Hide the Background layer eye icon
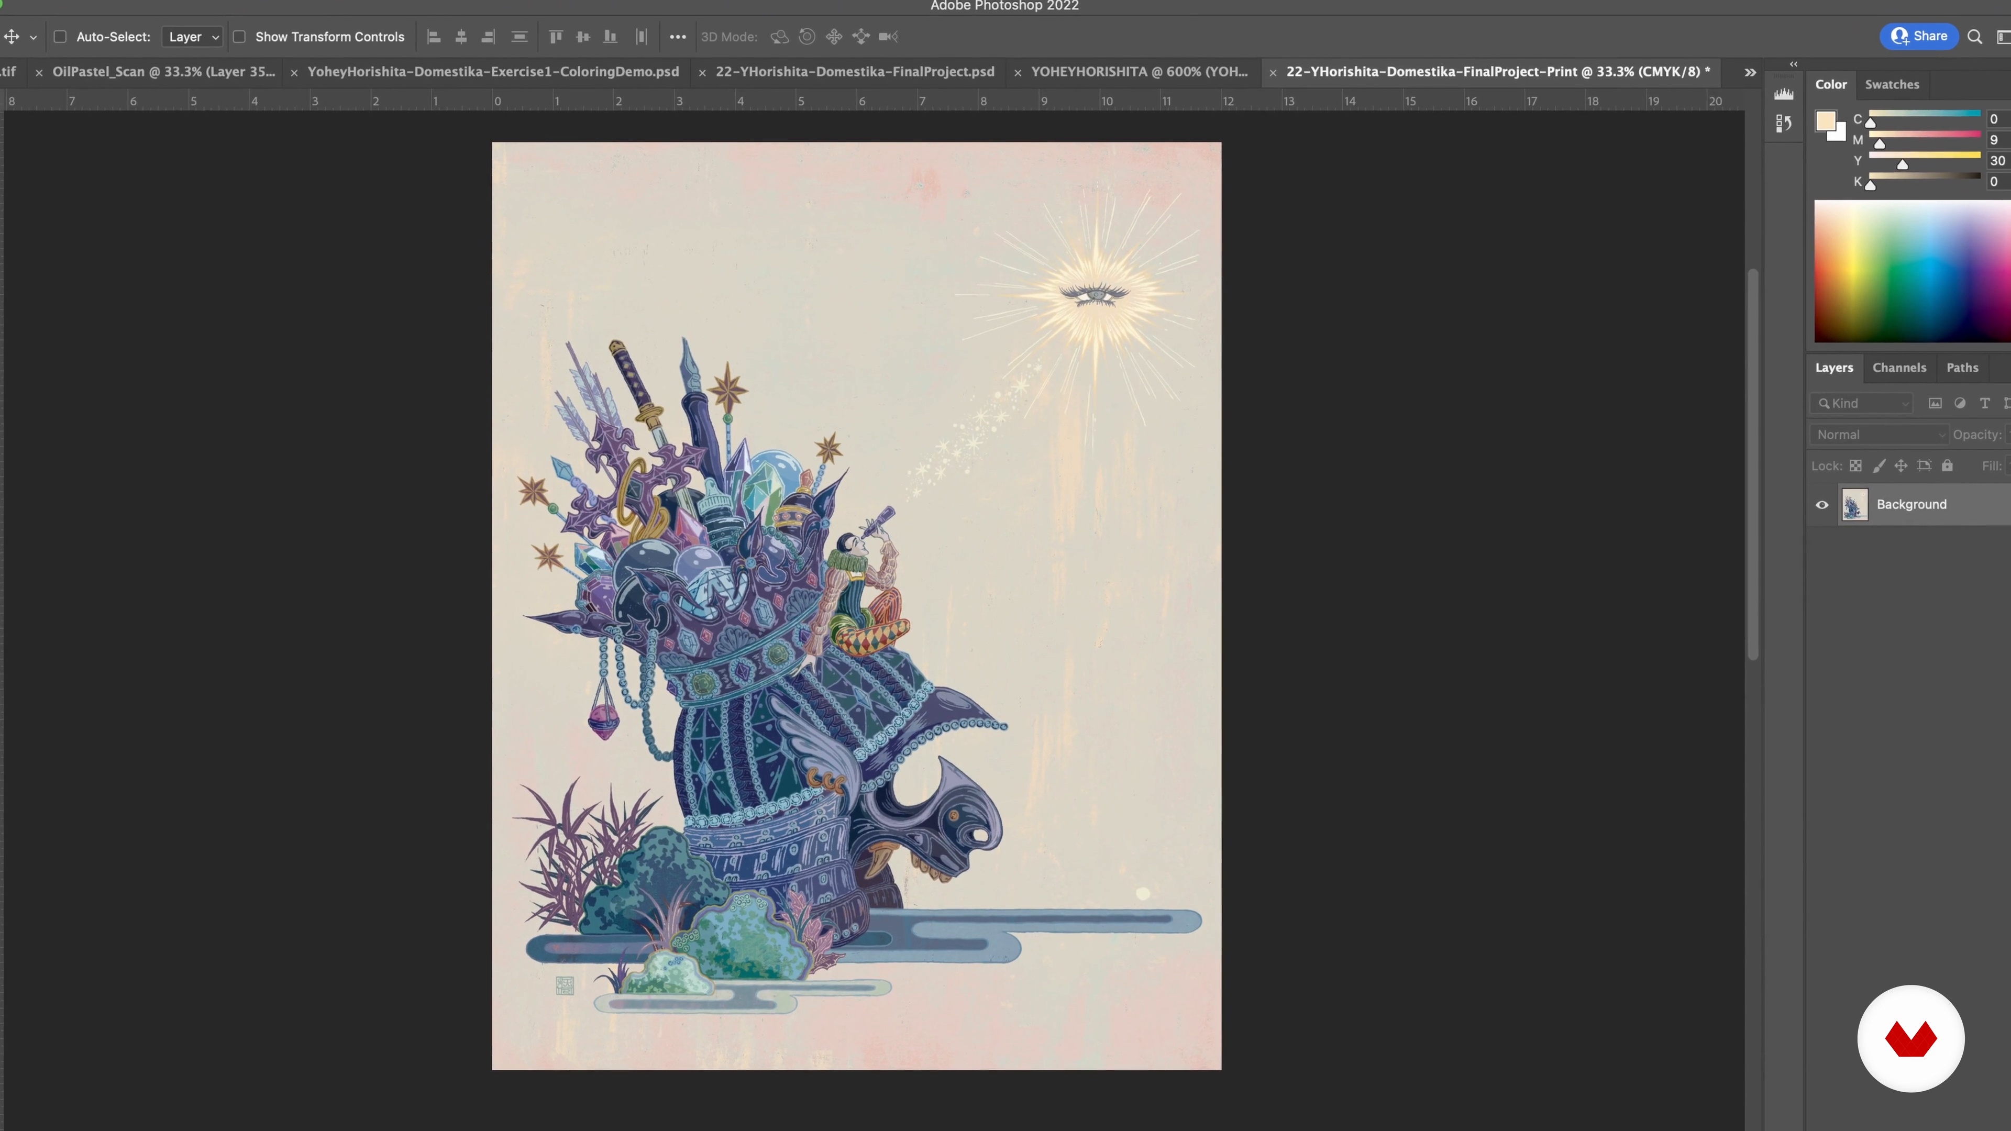This screenshot has height=1131, width=2011. coord(1822,505)
